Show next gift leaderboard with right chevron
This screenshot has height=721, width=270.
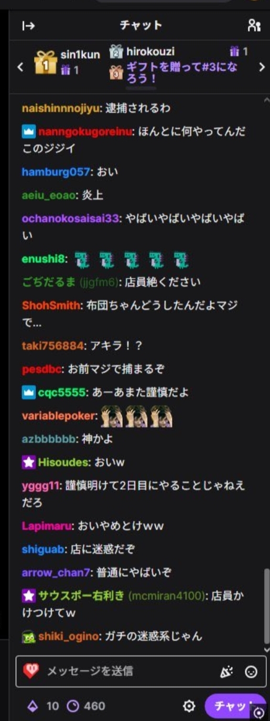pyautogui.click(x=262, y=67)
